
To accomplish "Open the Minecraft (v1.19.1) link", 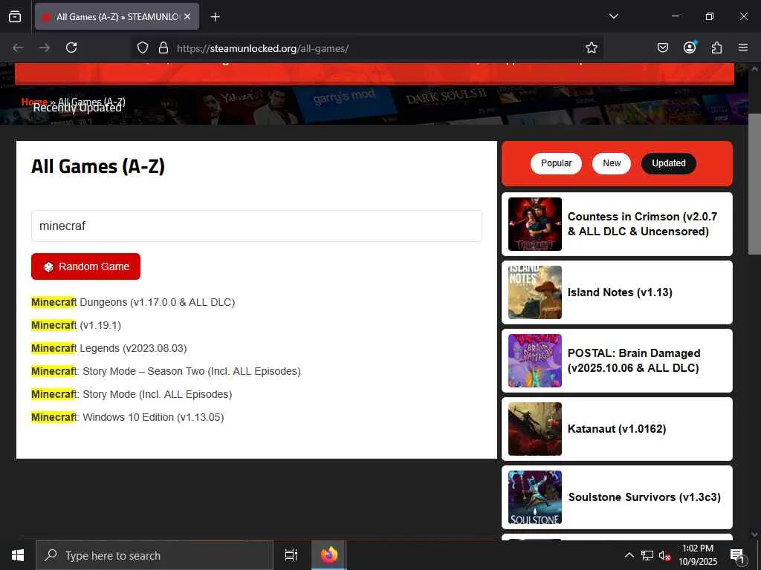I will [77, 325].
